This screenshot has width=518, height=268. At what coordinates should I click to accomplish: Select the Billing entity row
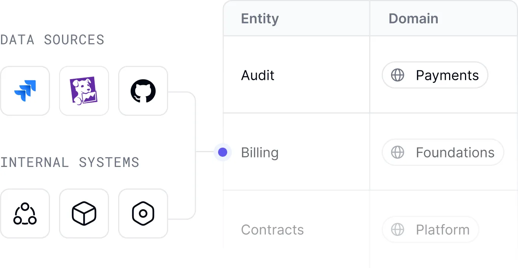pos(260,152)
